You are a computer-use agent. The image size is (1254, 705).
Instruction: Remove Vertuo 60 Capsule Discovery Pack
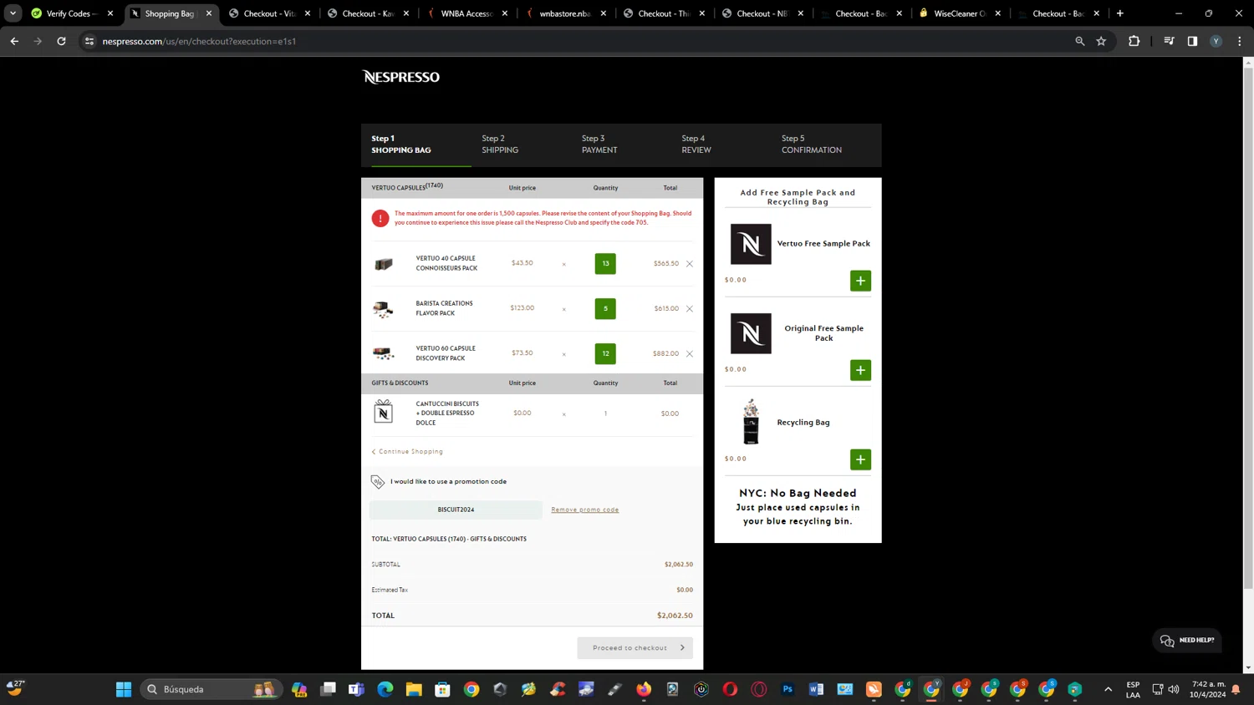pyautogui.click(x=690, y=354)
